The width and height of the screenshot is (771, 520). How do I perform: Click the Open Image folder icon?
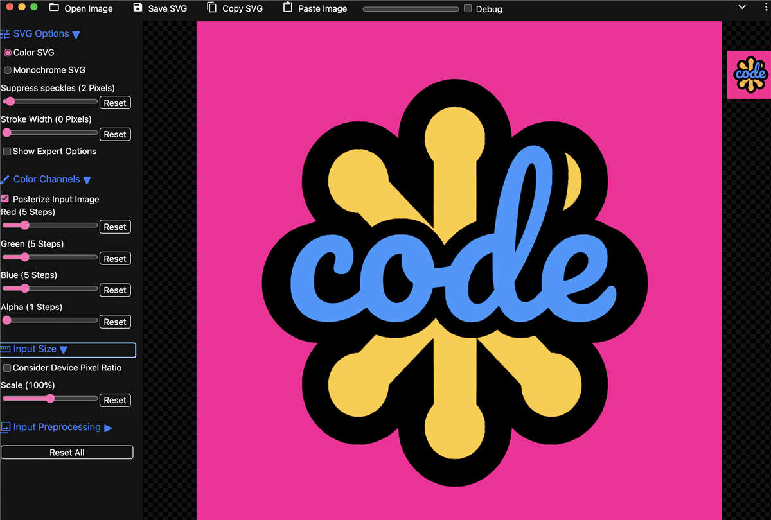pos(54,8)
